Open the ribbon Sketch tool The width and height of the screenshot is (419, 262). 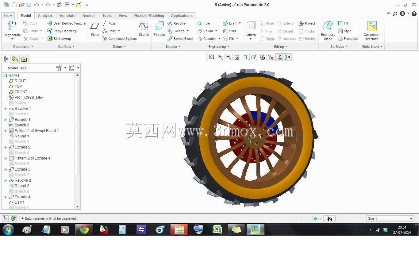pos(144,29)
